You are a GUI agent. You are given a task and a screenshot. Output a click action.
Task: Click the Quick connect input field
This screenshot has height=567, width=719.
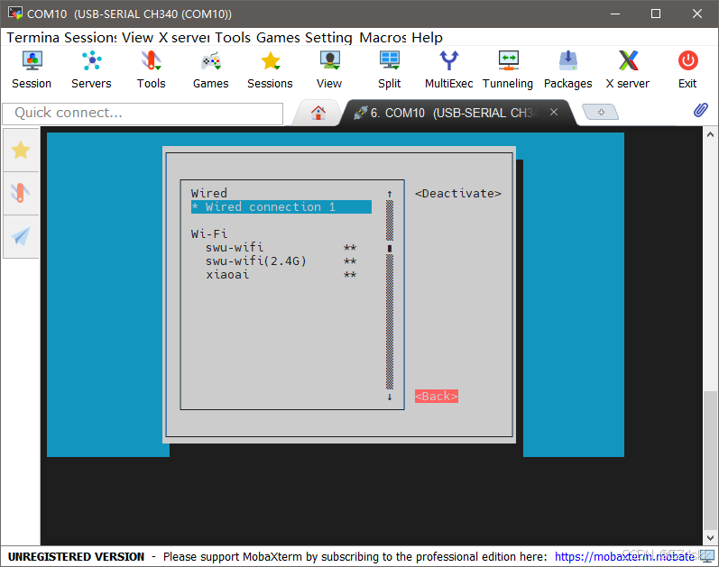pos(143,114)
